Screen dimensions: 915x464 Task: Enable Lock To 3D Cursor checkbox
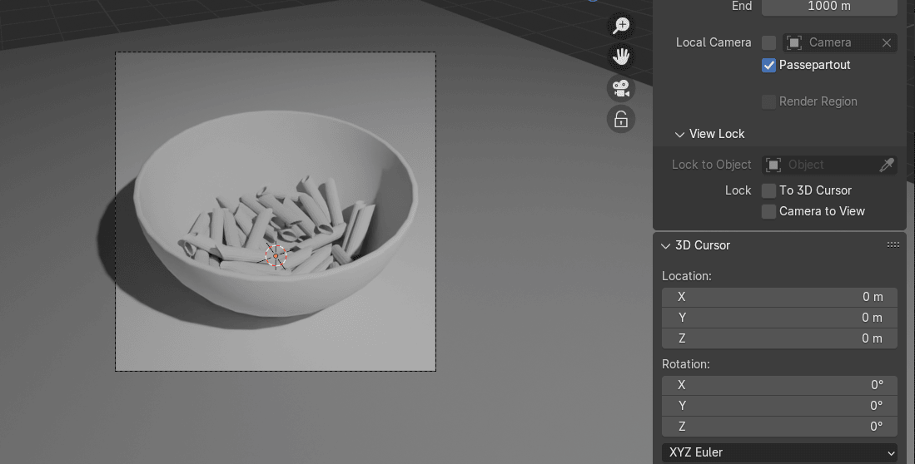click(769, 190)
